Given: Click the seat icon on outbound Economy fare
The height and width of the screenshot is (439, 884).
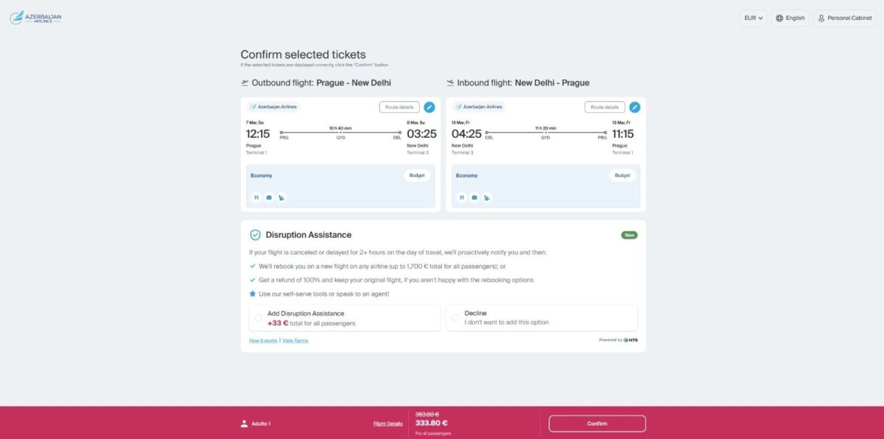Looking at the screenshot, I should click(281, 197).
